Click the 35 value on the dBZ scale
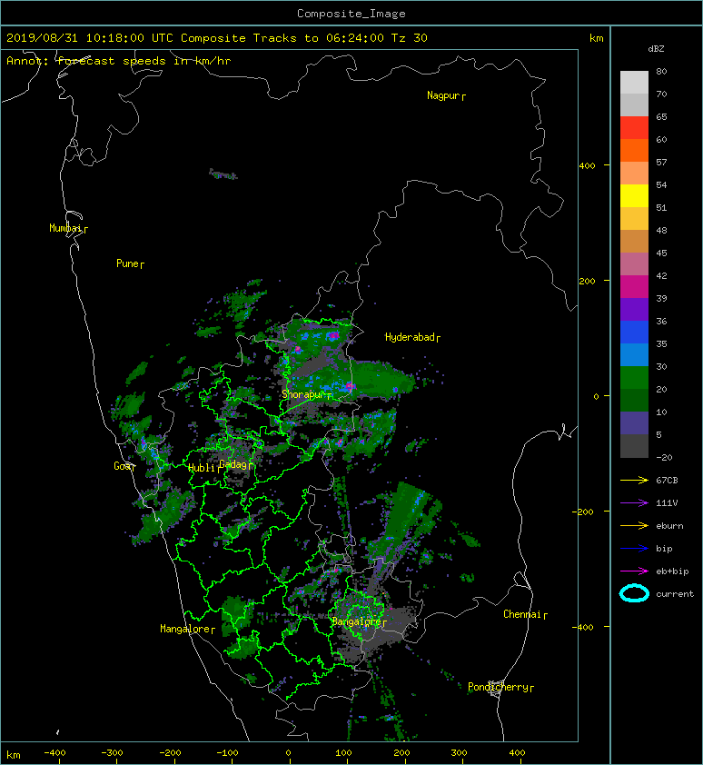This screenshot has height=765, width=703. (x=661, y=343)
